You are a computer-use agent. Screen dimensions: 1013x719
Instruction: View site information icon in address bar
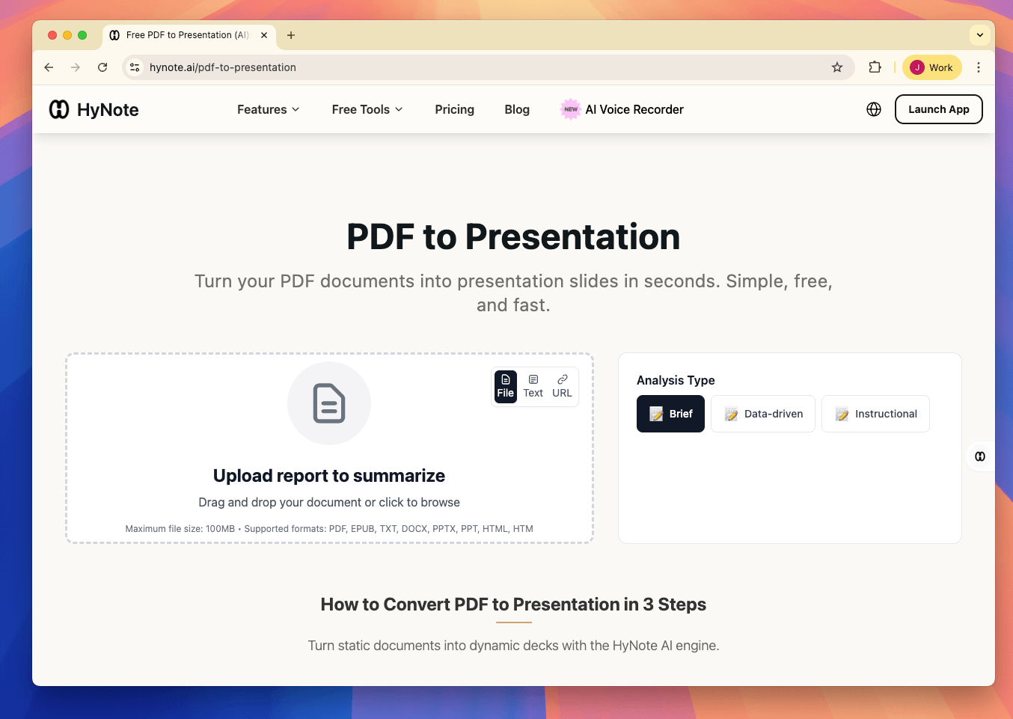[x=135, y=67]
